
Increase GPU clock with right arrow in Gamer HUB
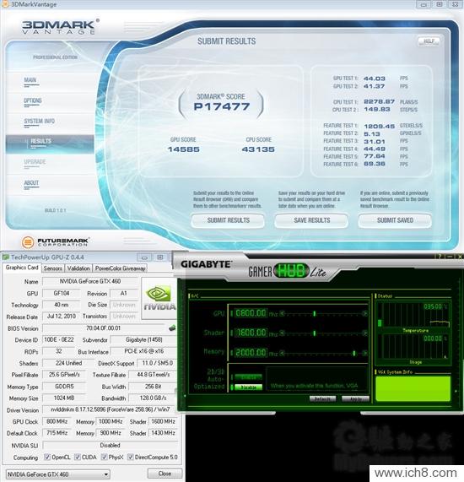click(x=364, y=313)
